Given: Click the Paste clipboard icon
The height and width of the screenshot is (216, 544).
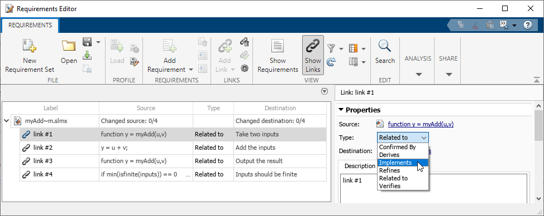Looking at the screenshot, I should tap(490, 25).
